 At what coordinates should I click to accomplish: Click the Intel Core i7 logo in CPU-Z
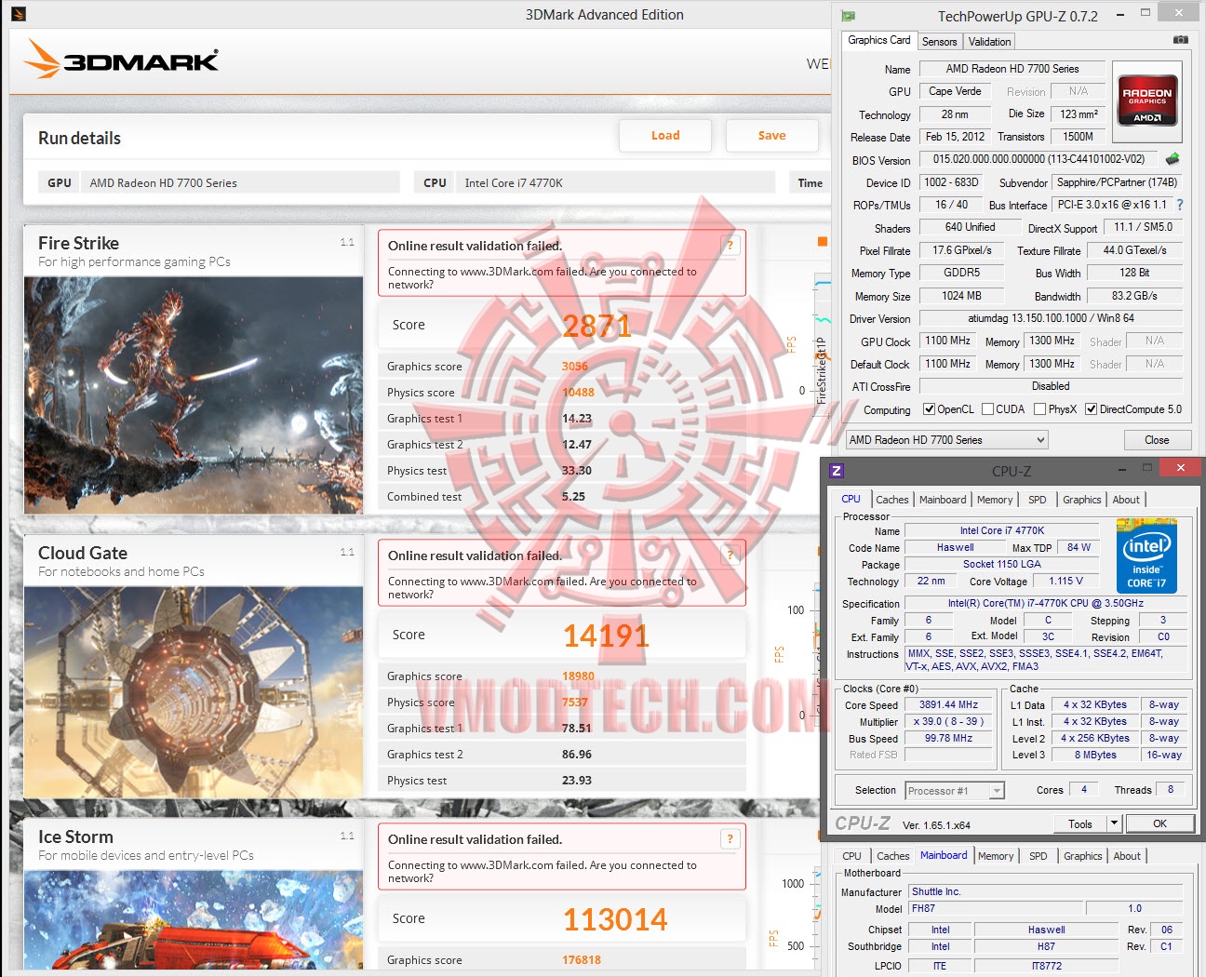[1146, 555]
